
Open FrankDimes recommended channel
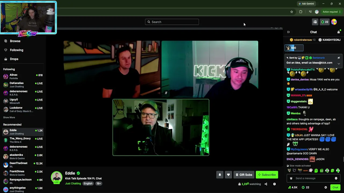[x=23, y=173]
